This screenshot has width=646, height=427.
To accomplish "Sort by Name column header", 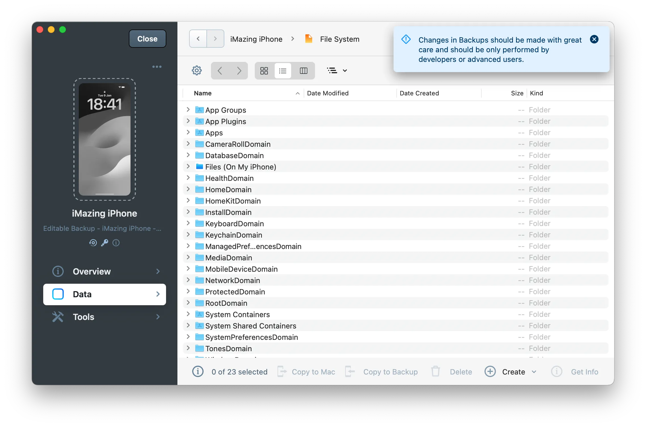I will pos(202,93).
